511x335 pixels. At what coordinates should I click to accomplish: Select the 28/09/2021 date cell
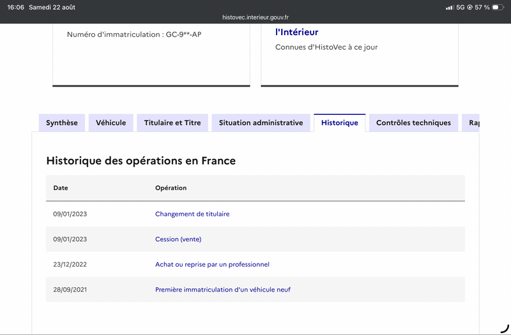click(x=70, y=290)
